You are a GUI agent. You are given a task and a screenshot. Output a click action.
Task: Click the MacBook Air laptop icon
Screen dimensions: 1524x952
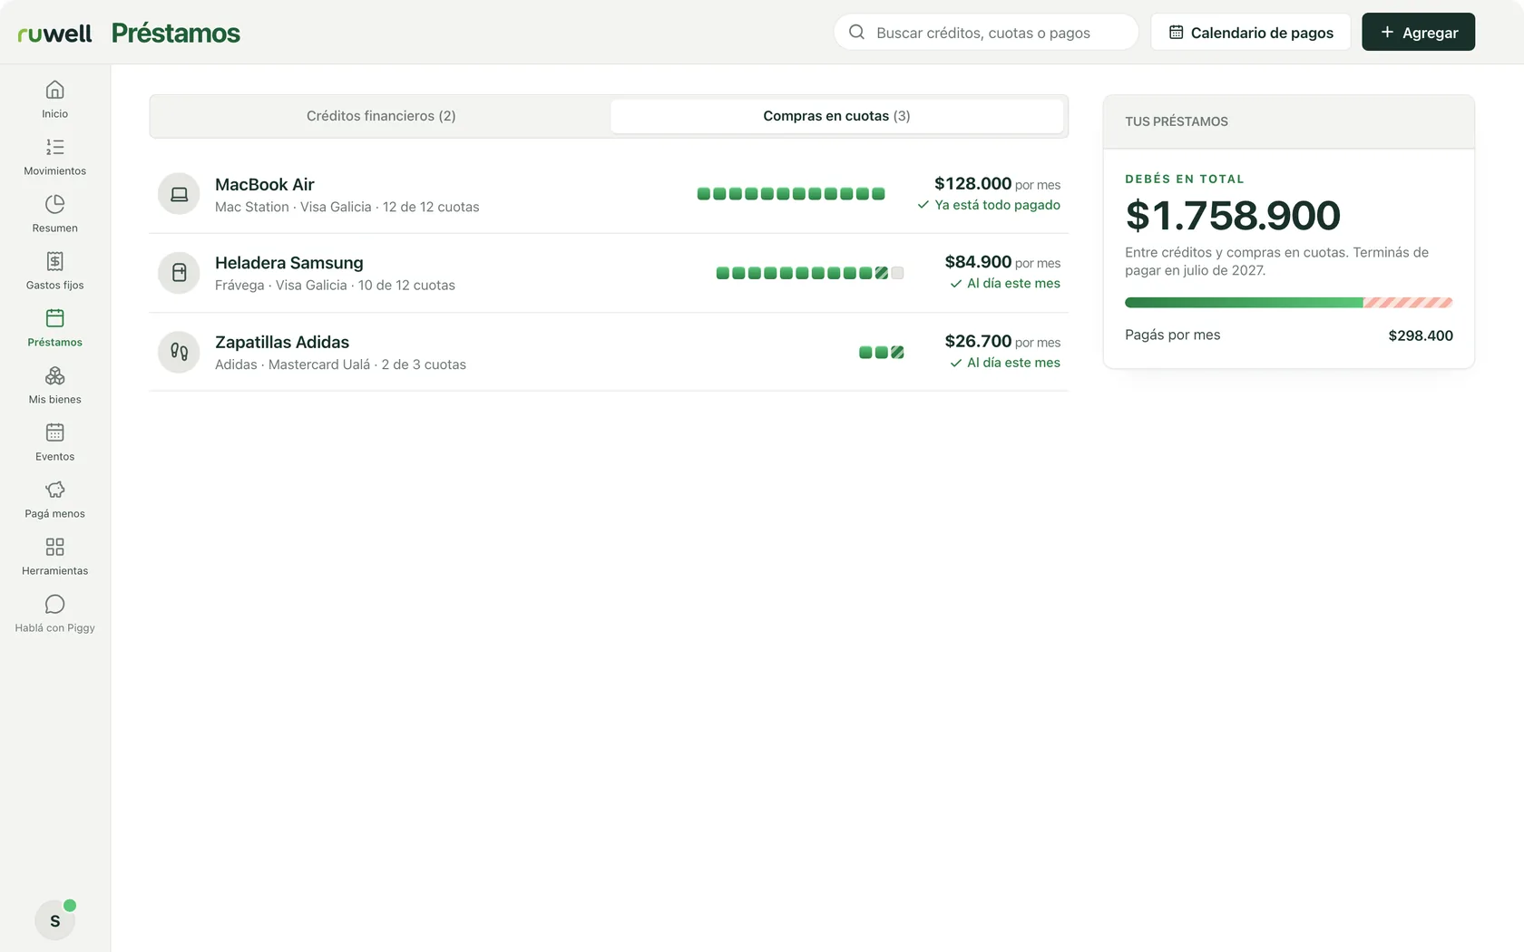(179, 194)
